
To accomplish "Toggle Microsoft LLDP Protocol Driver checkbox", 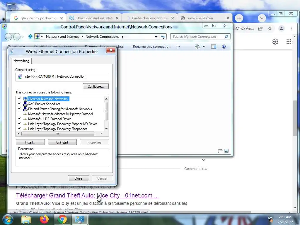I will (x=20, y=119).
